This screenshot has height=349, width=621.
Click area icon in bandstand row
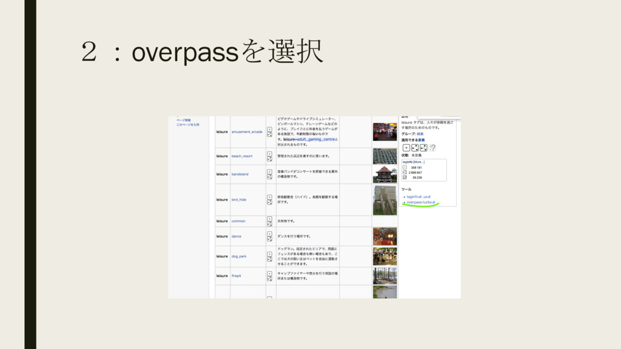coord(269,177)
